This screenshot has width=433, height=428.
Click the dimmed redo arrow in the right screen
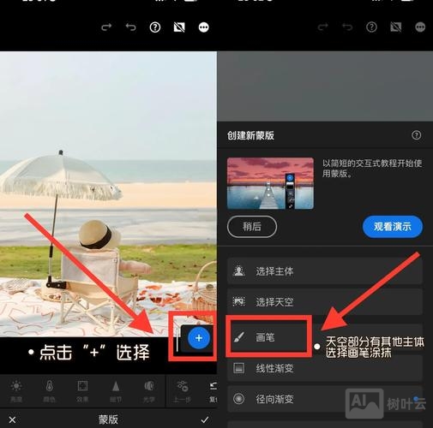[x=322, y=27]
